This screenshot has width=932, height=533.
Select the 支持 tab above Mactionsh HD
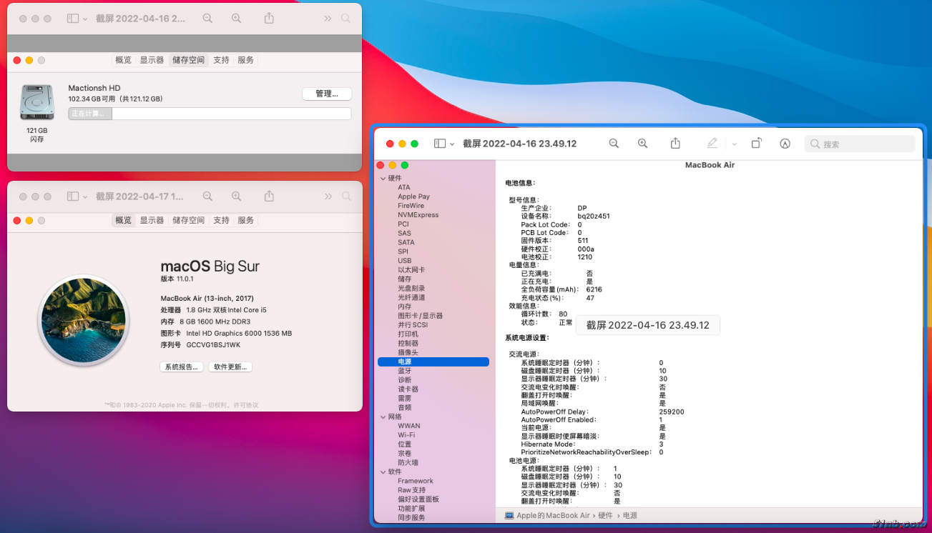point(221,60)
